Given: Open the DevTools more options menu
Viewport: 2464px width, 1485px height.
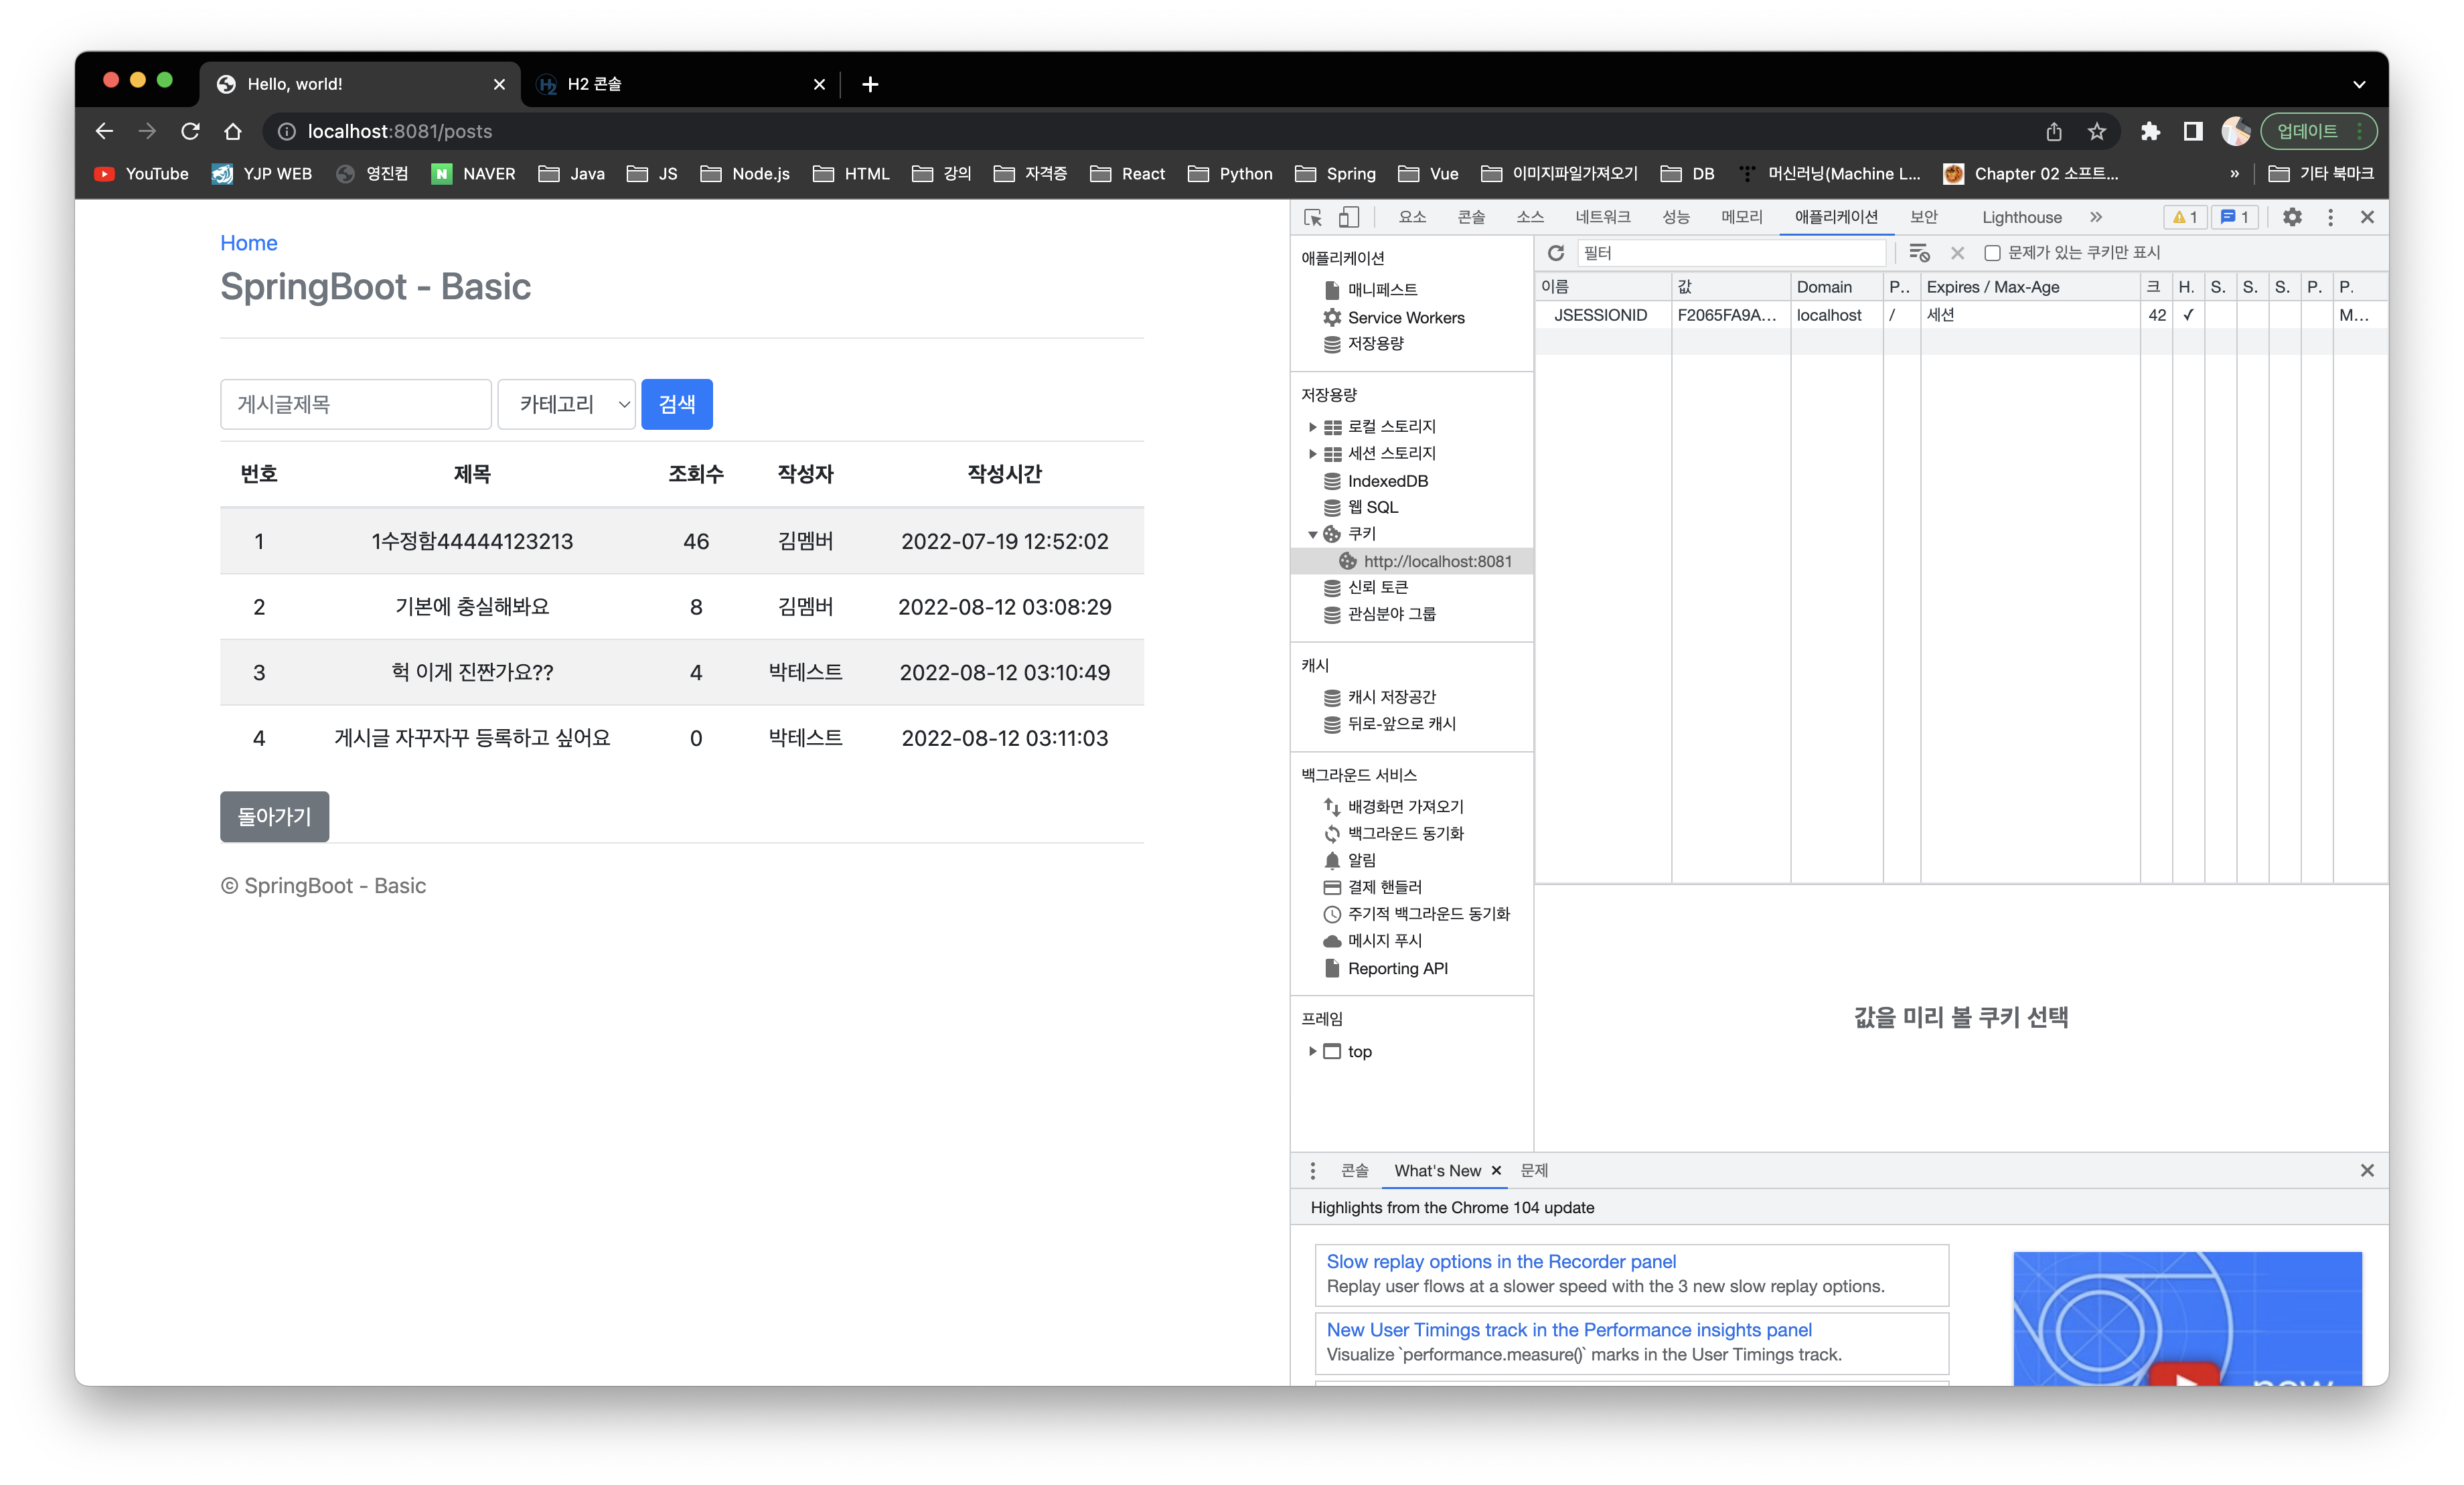Looking at the screenshot, I should pos(2330,217).
